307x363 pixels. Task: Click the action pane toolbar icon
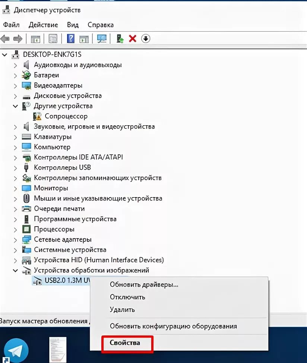click(84, 39)
